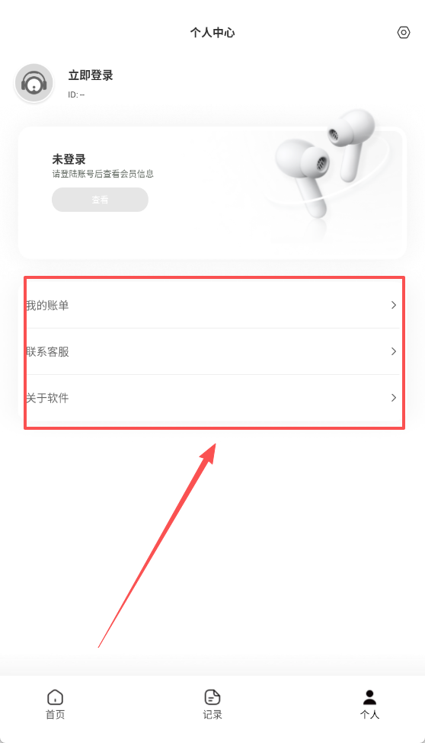
Task: Tap 立即登录 to log in
Action: 91,75
